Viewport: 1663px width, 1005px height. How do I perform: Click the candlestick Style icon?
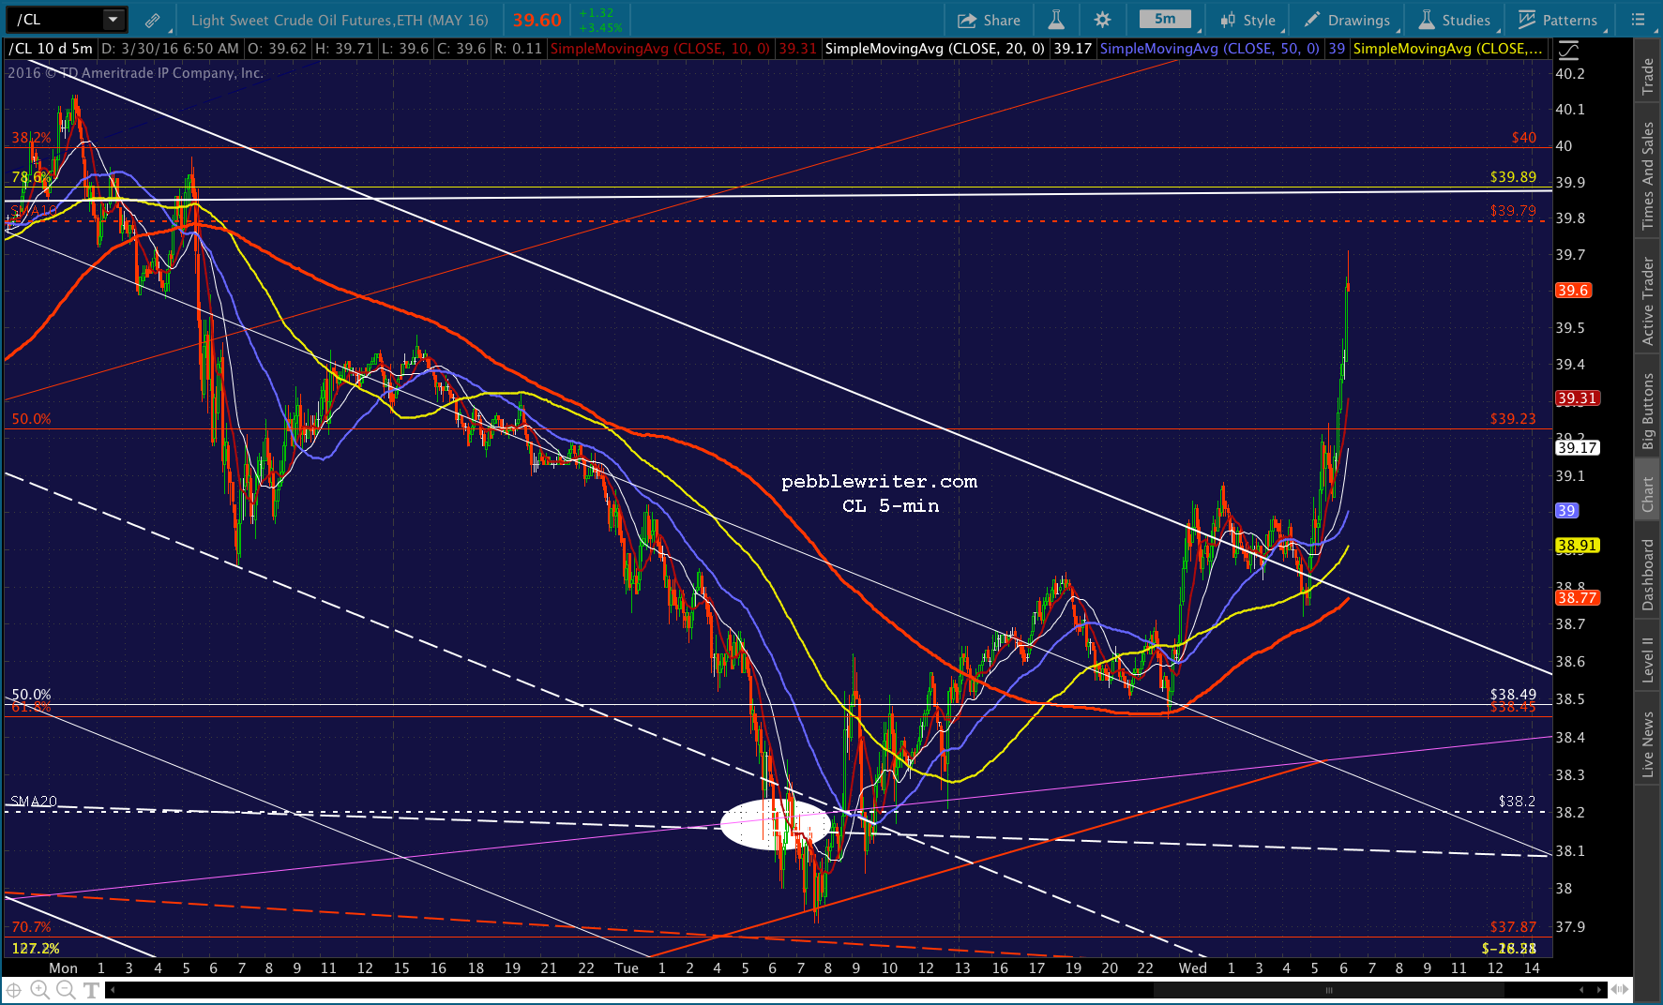pyautogui.click(x=1228, y=20)
